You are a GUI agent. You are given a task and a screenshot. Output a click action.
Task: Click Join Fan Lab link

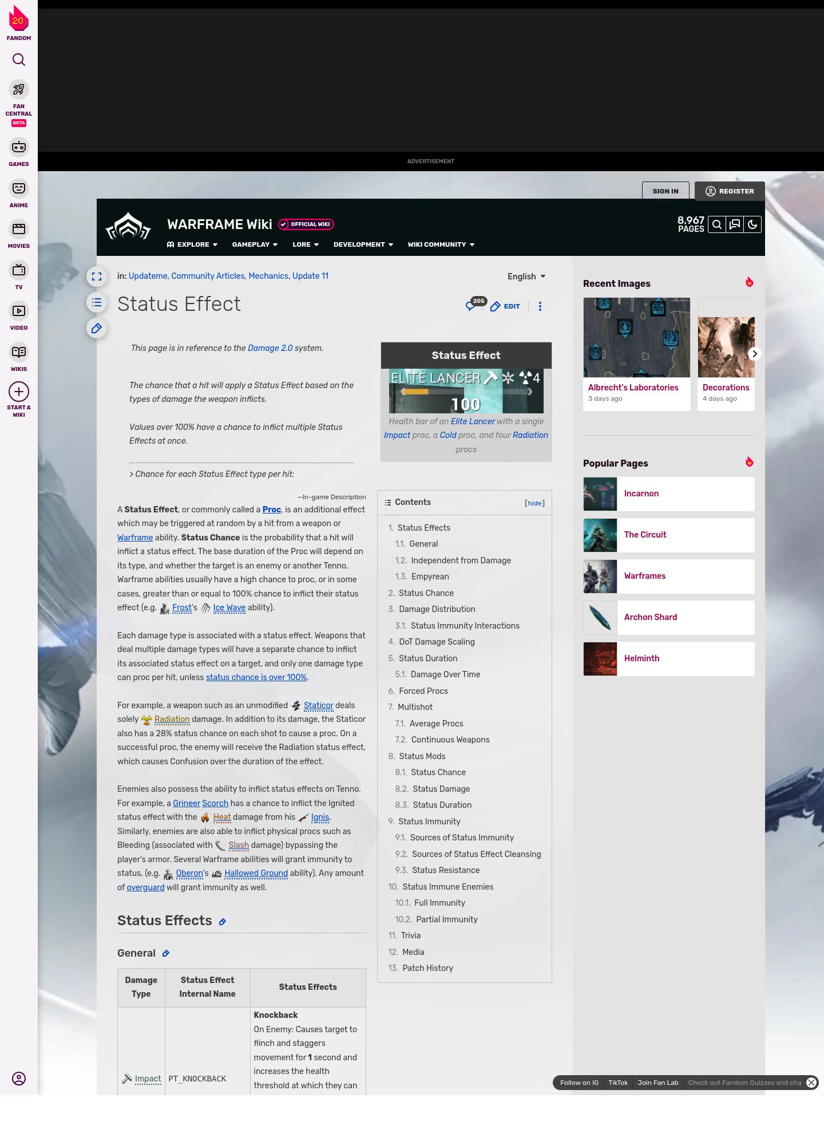658,1083
